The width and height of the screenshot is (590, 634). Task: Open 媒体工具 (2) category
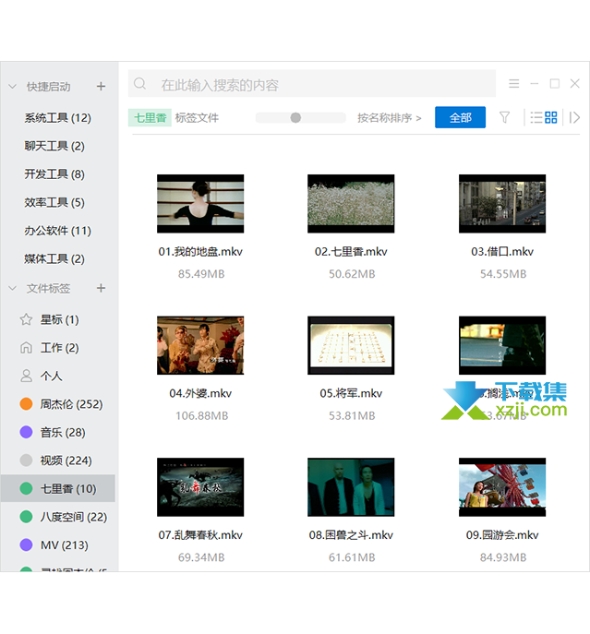54,258
